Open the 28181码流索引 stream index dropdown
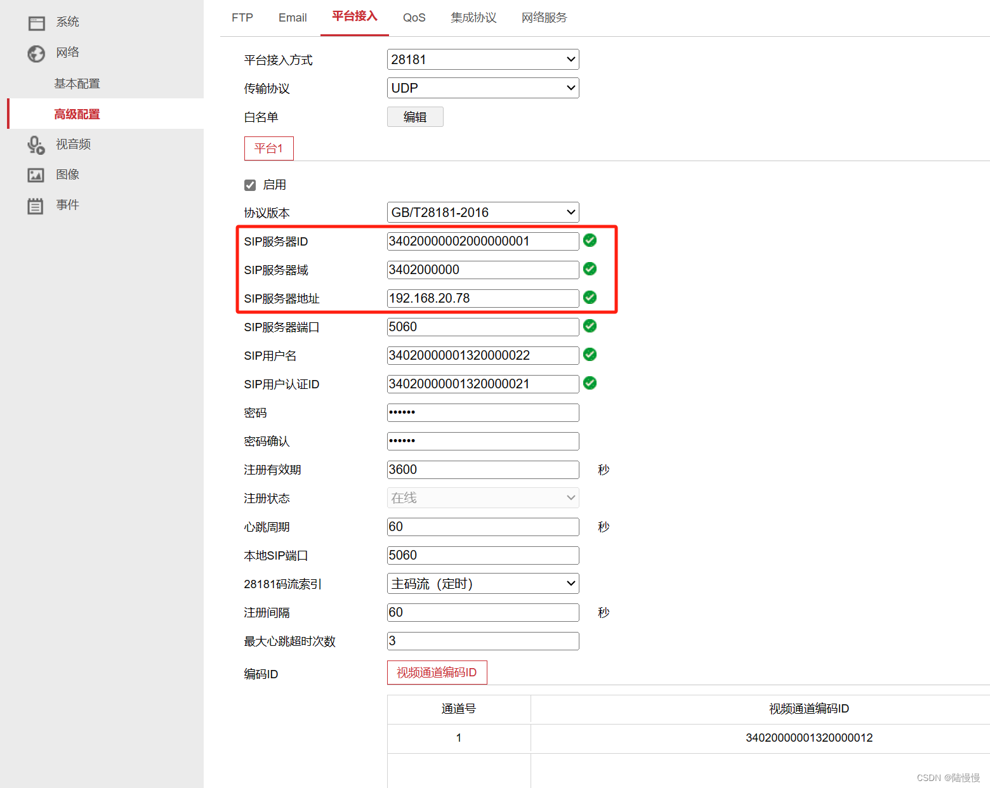Screen dimensions: 990x788 click(482, 583)
